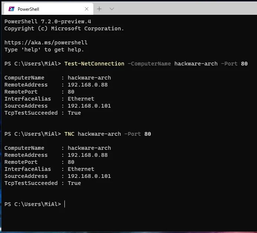Click first output TcpTestSucceeded True value
257x233 pixels.
pos(74,113)
